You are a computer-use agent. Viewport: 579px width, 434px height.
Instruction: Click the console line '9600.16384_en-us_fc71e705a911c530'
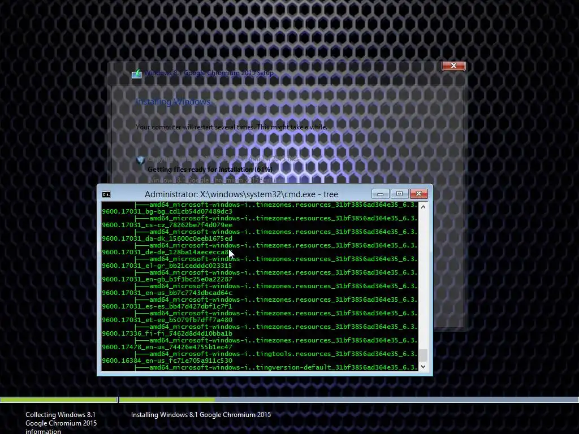(x=167, y=361)
